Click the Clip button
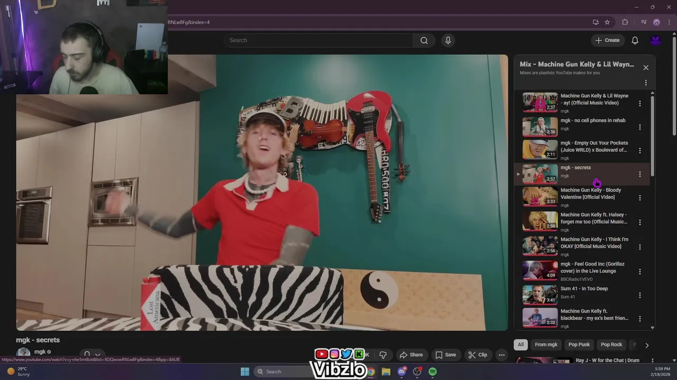The width and height of the screenshot is (677, 380). pos(477,355)
